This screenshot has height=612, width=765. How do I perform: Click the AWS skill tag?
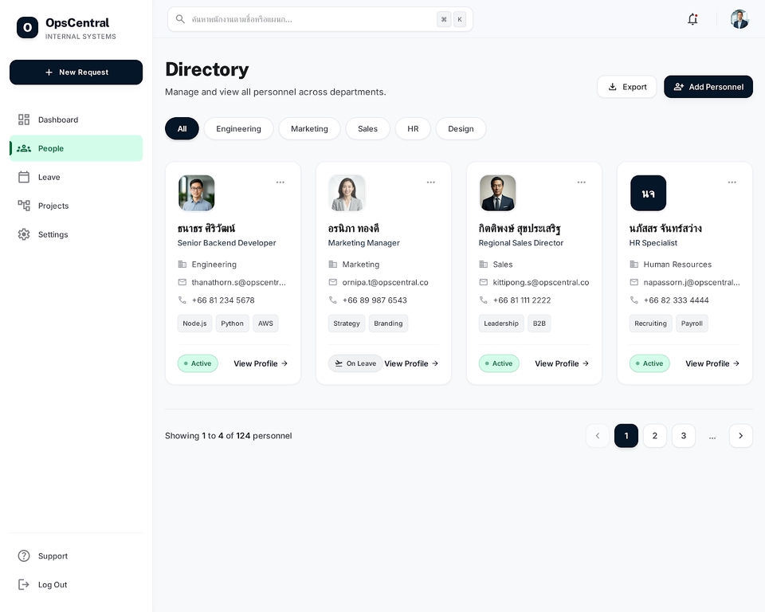(x=265, y=323)
